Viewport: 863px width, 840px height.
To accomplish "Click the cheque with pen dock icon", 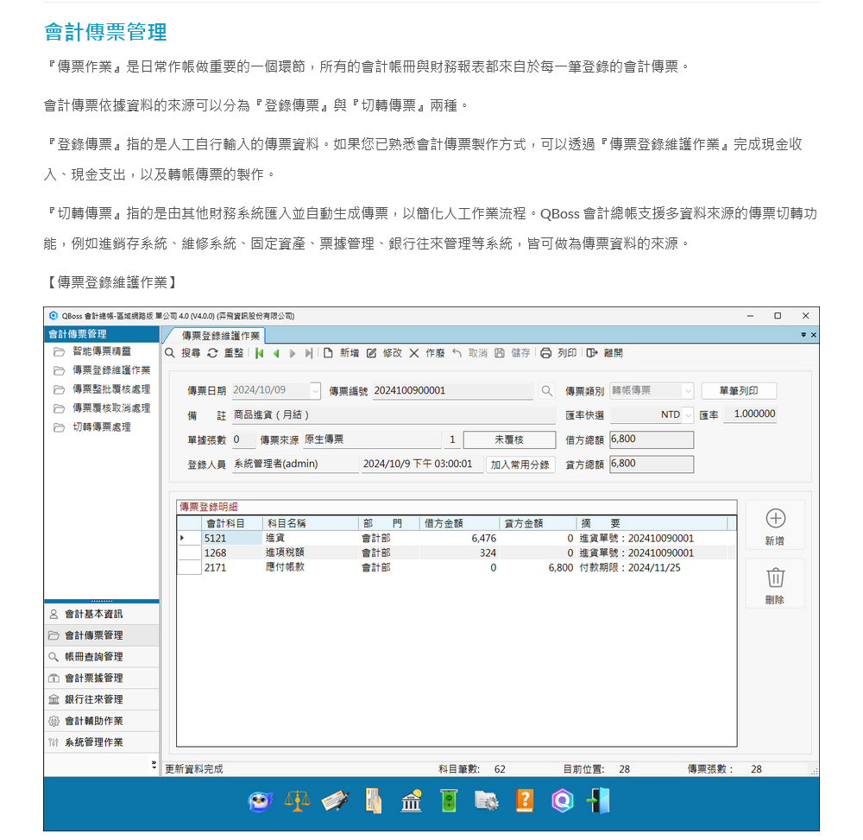I will pos(335,801).
